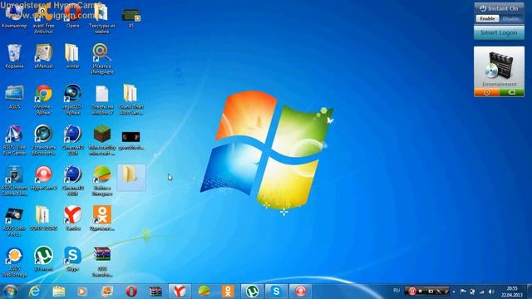Click the Show desktop strip
The image size is (532, 299).
pyautogui.click(x=530, y=292)
